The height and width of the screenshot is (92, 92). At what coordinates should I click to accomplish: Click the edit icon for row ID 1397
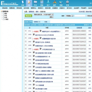click(x=34, y=78)
